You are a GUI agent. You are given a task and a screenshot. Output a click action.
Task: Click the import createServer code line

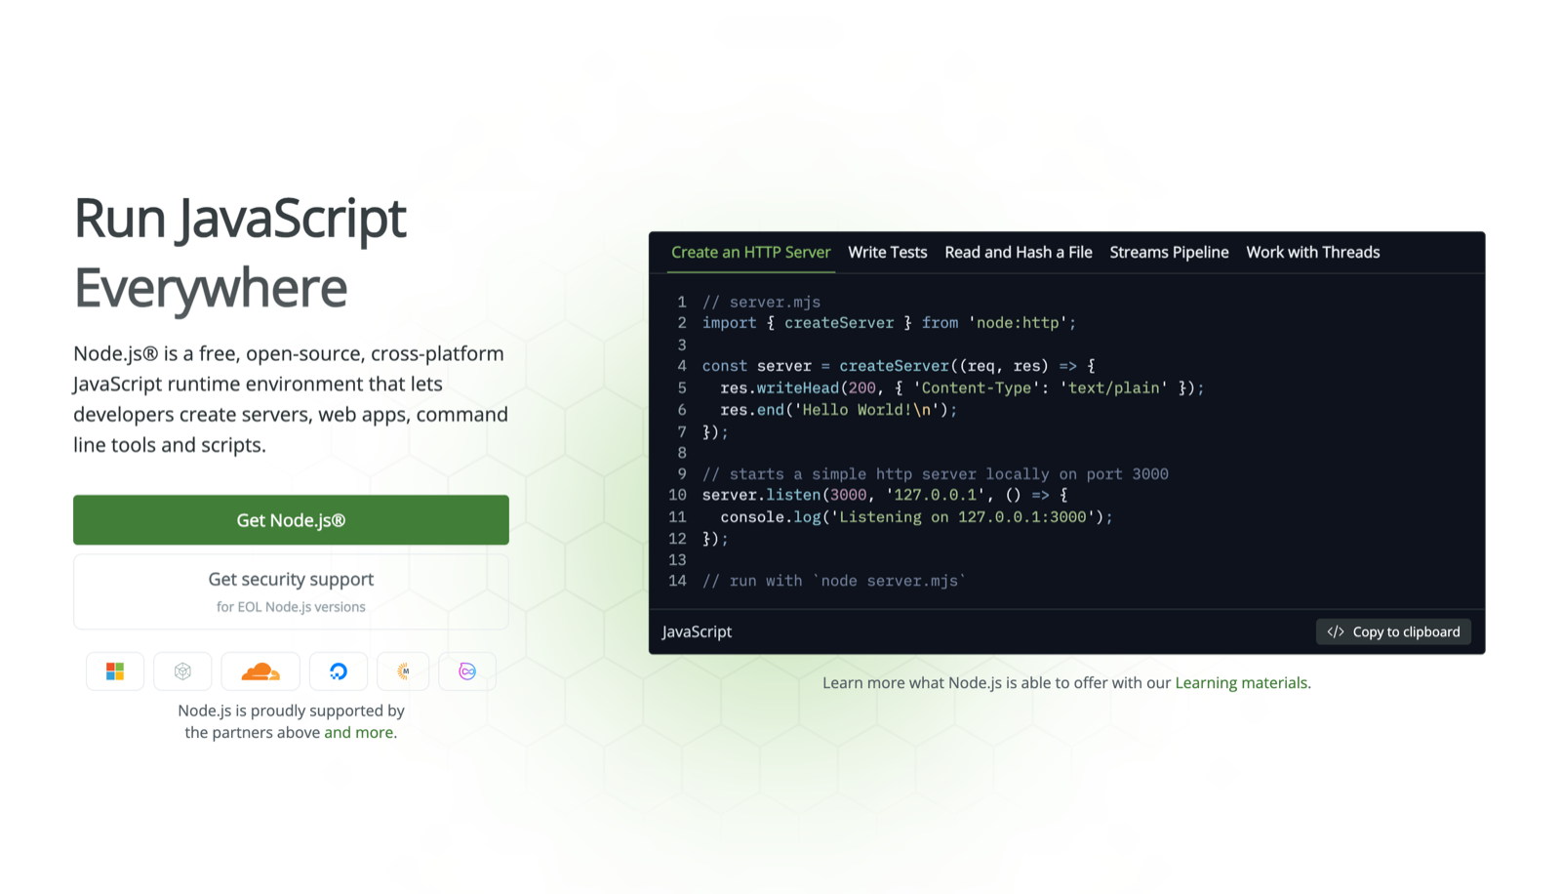coord(890,323)
